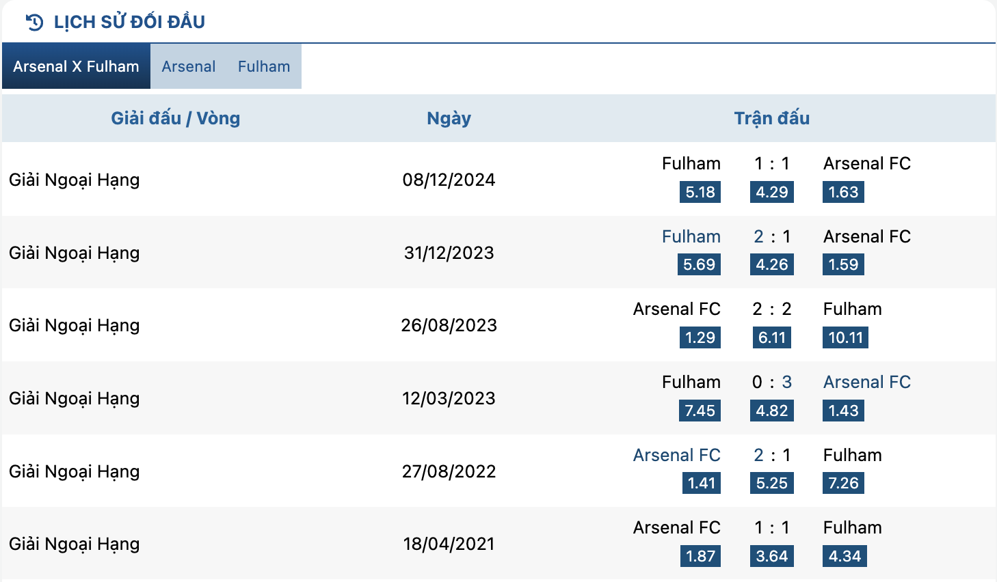Click the date 31/12/2023
The image size is (997, 582).
449,253
